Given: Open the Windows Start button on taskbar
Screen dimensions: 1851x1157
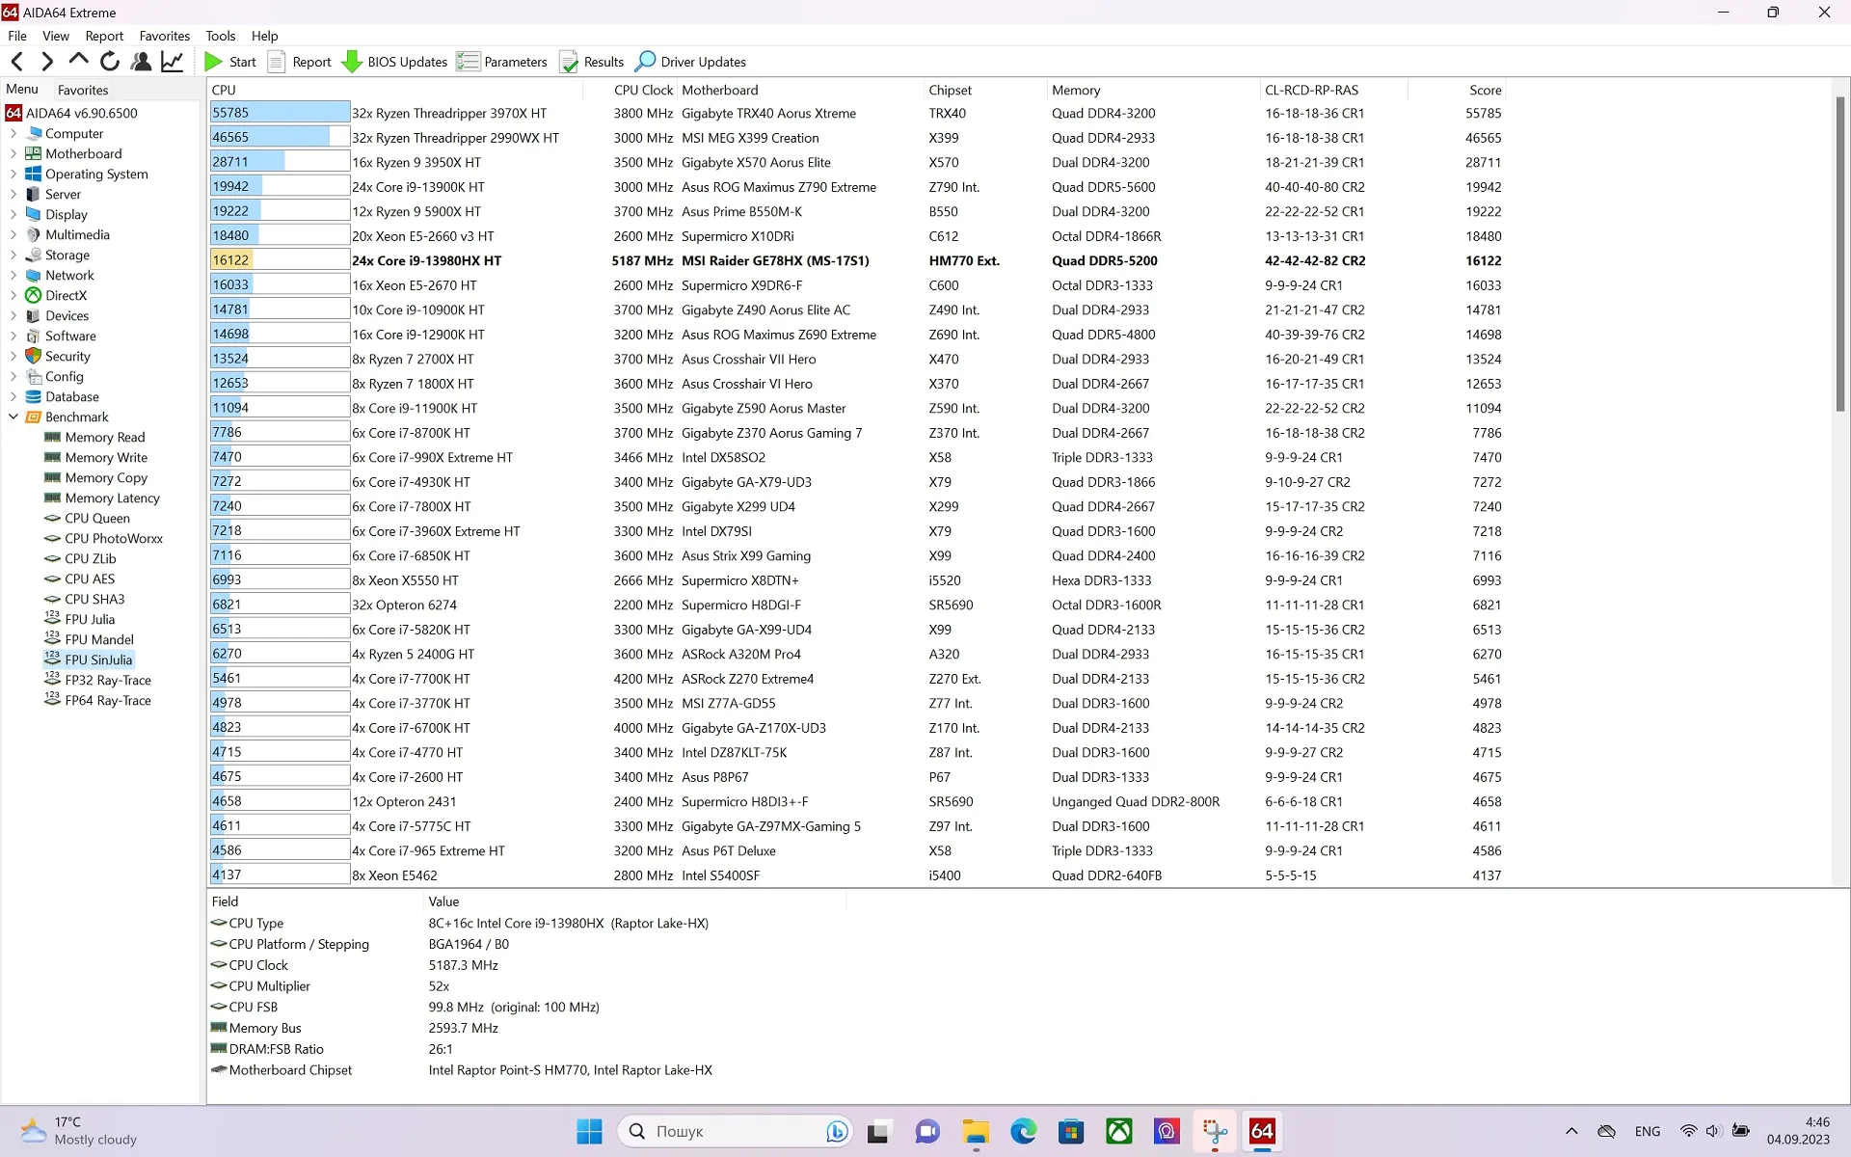Looking at the screenshot, I should (589, 1131).
